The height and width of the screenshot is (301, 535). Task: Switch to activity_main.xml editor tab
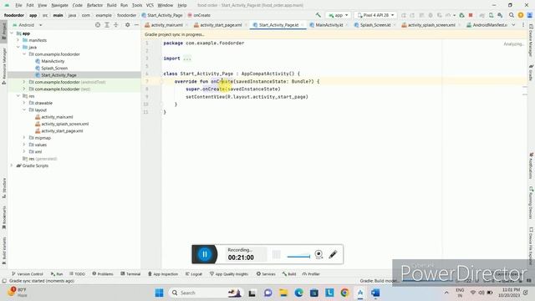click(166, 25)
